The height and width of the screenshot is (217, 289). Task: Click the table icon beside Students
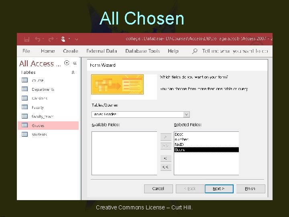coord(25,134)
